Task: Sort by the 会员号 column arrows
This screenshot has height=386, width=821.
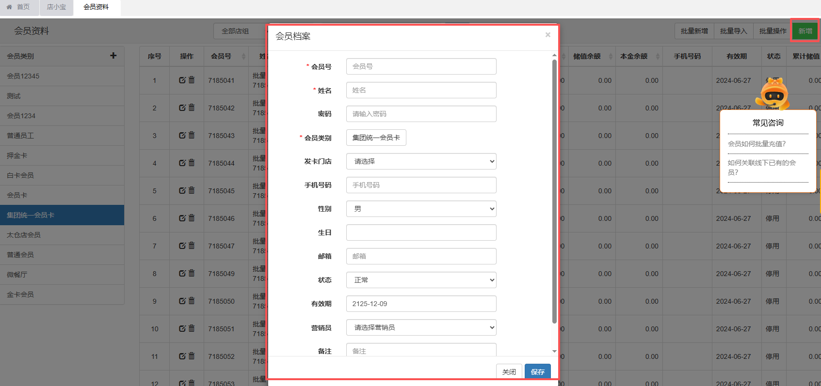Action: tap(243, 57)
